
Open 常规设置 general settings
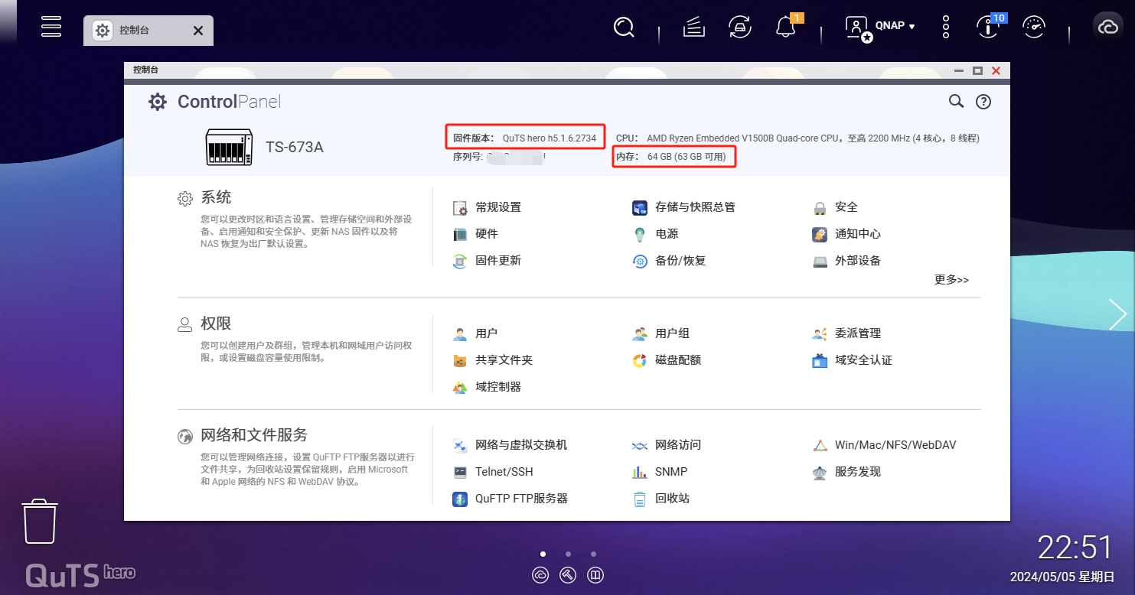pyautogui.click(x=487, y=207)
